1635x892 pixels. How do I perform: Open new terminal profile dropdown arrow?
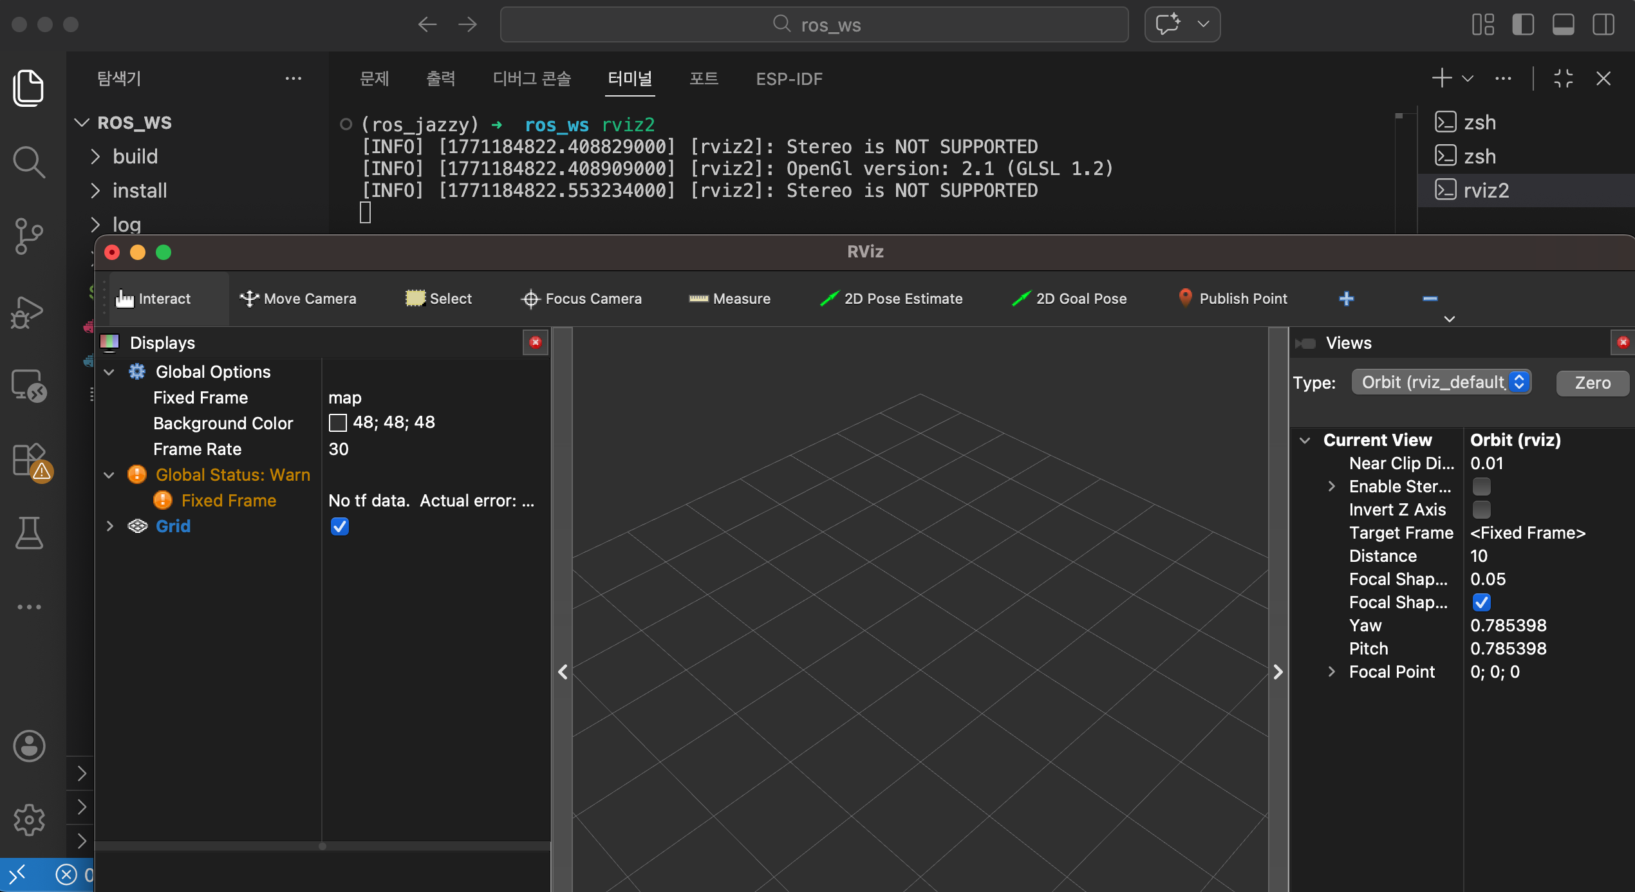pos(1468,79)
